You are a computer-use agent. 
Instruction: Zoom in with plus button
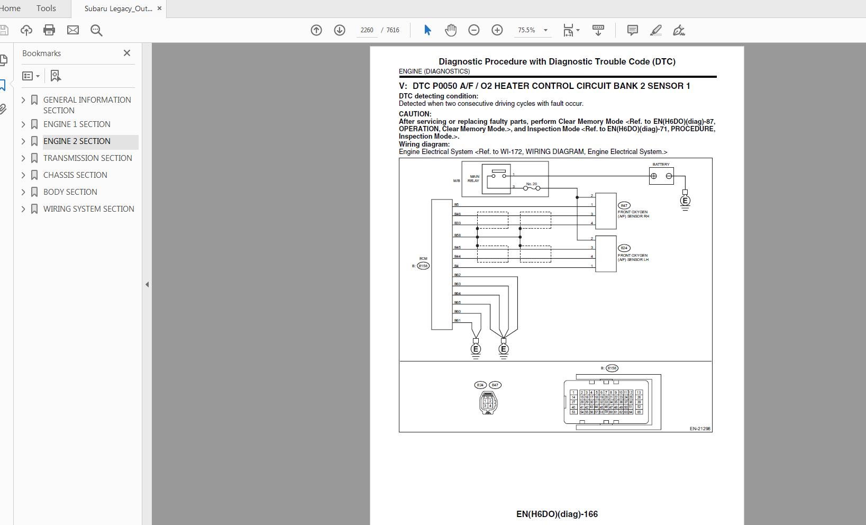tap(497, 30)
